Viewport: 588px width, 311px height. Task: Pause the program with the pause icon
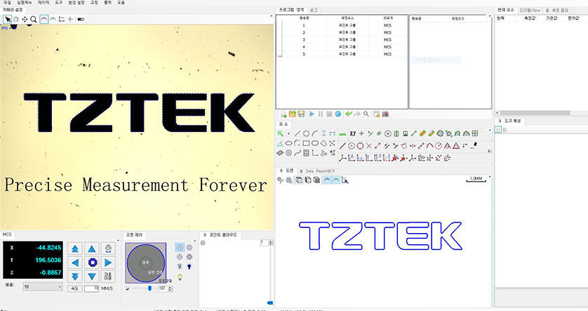pyautogui.click(x=321, y=114)
